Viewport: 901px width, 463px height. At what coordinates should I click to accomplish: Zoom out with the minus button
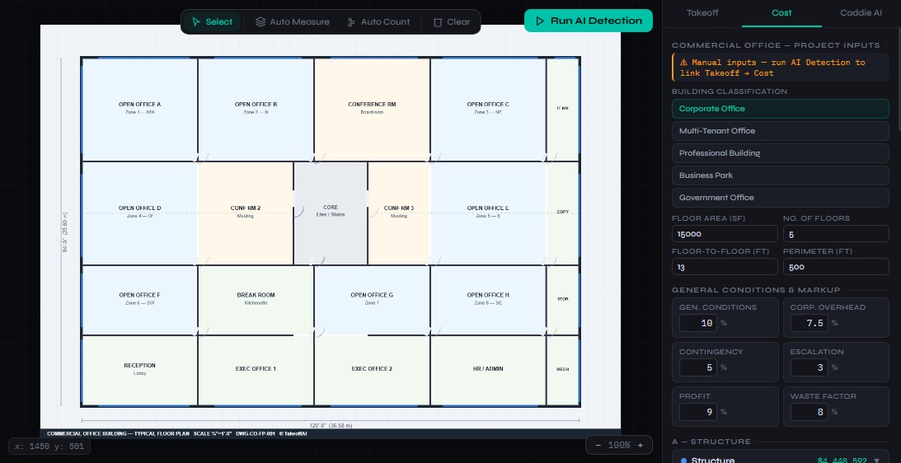[x=599, y=445]
